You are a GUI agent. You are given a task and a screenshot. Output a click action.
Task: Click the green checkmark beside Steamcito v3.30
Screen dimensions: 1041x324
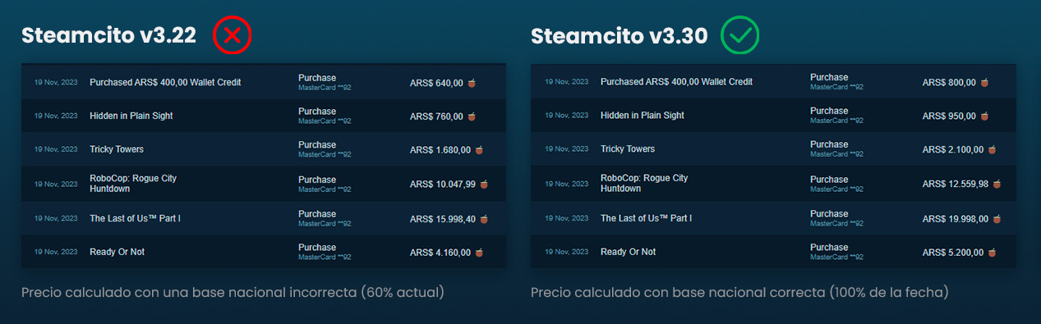[x=739, y=36]
